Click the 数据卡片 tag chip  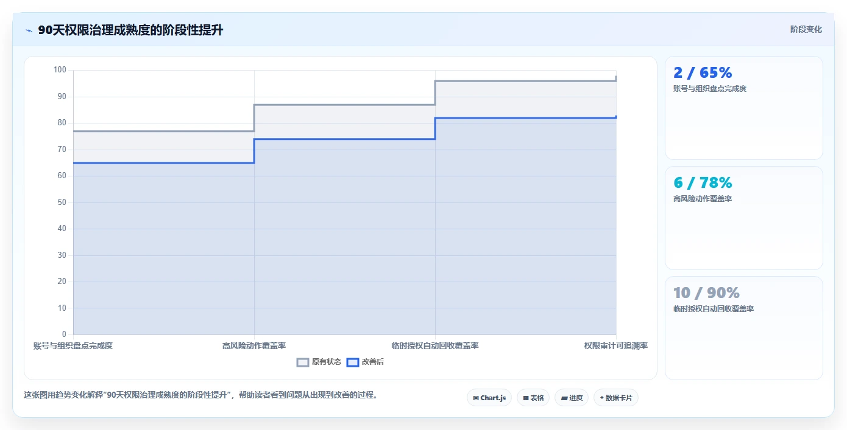click(x=616, y=398)
